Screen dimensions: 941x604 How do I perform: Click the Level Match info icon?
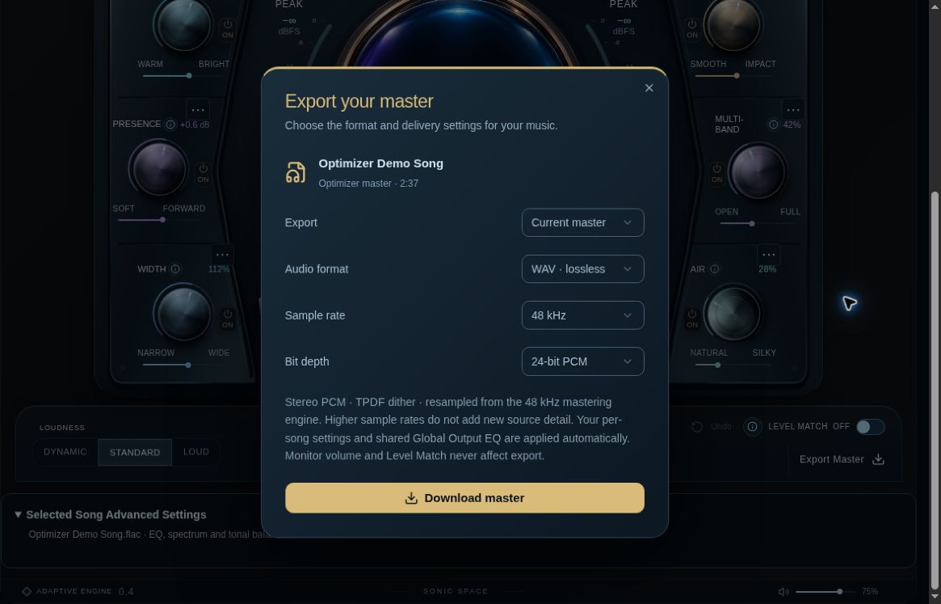point(752,427)
